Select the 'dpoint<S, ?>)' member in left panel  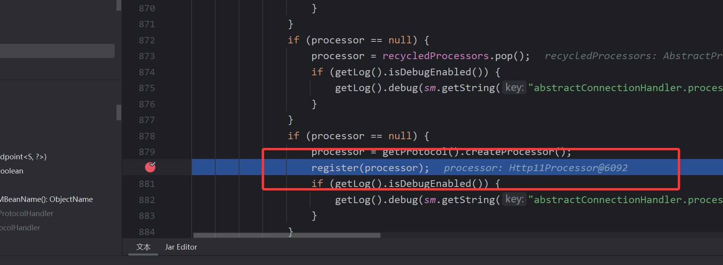click(24, 157)
